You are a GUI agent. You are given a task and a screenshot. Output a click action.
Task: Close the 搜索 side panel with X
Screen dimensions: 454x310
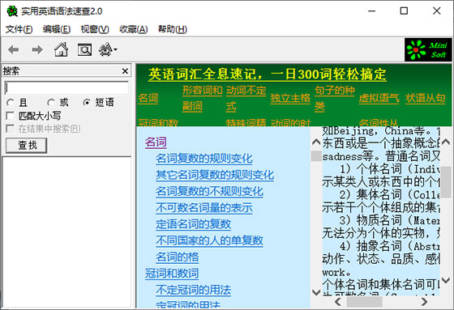[125, 71]
